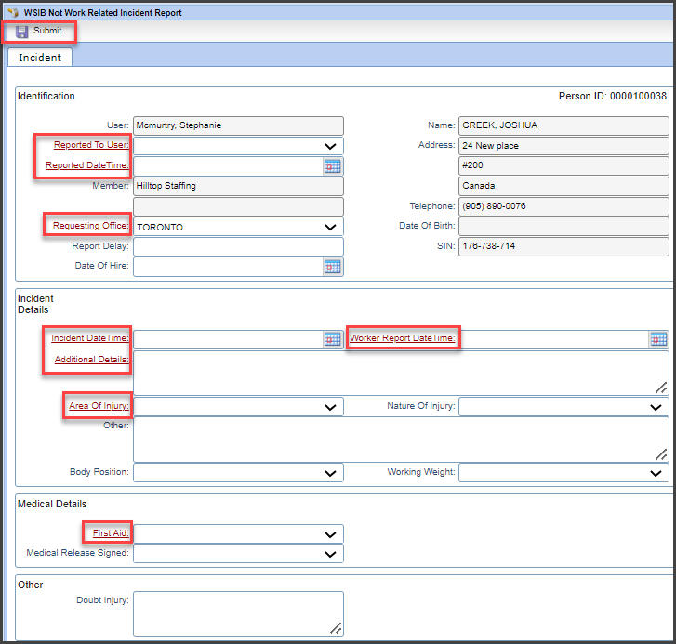Click the Additional Details label link
676x644 pixels.
91,360
